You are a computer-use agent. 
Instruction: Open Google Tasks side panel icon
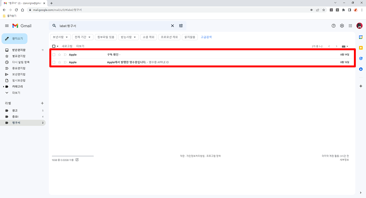[361, 58]
